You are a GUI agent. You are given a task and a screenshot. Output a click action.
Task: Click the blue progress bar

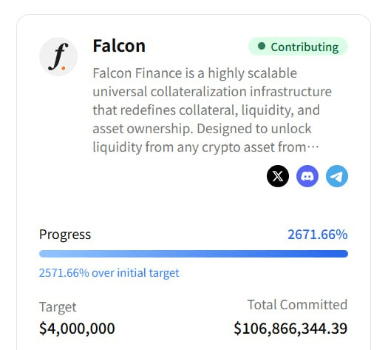pos(194,254)
